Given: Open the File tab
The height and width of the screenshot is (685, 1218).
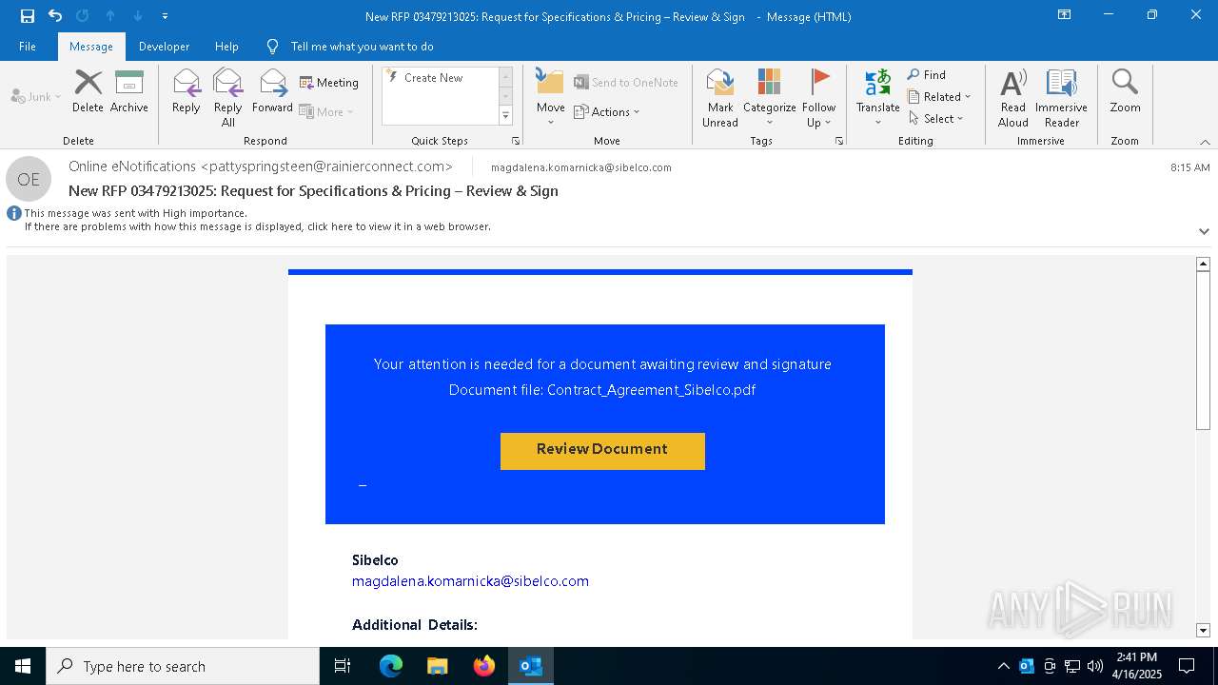Looking at the screenshot, I should [28, 47].
